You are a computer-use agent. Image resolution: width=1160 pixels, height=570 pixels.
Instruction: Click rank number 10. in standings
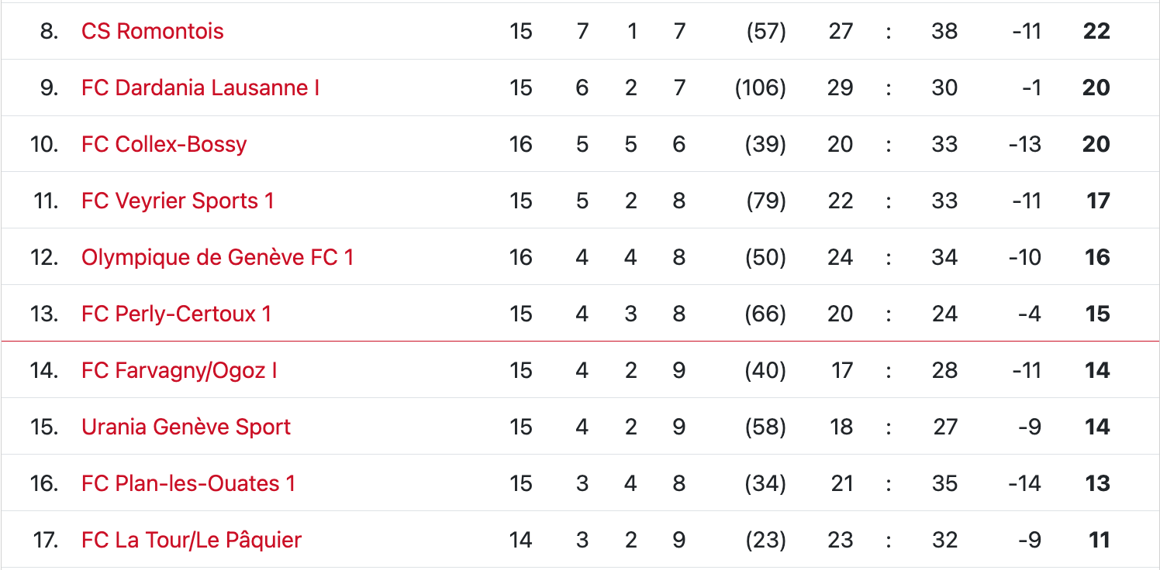click(44, 145)
